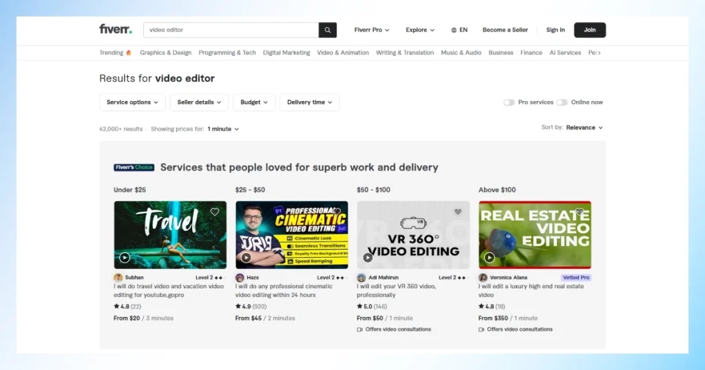Image resolution: width=705 pixels, height=370 pixels.
Task: Open the Graphics & Design category
Action: 165,52
